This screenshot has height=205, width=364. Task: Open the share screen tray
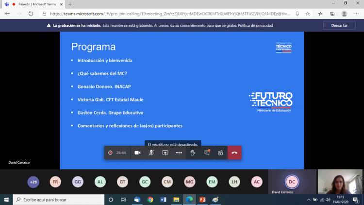165,153
